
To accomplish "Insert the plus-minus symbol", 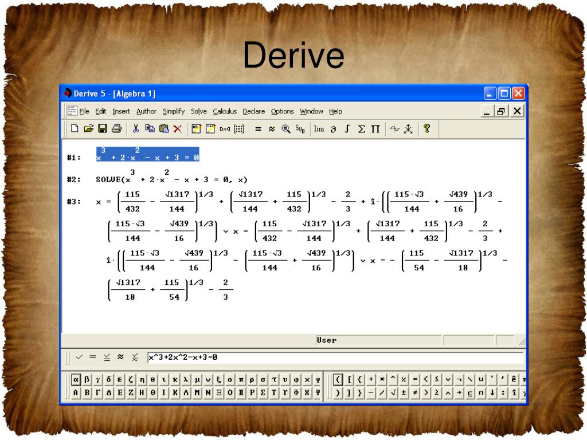I will pyautogui.click(x=404, y=393).
